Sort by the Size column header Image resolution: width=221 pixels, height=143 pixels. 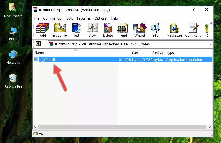pyautogui.click(x=128, y=53)
